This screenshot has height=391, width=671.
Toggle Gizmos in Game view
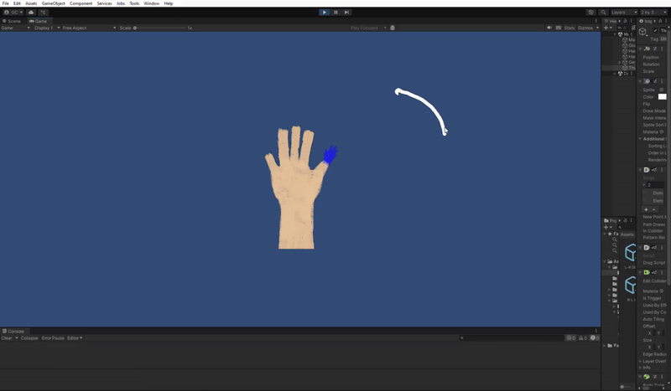click(x=585, y=28)
